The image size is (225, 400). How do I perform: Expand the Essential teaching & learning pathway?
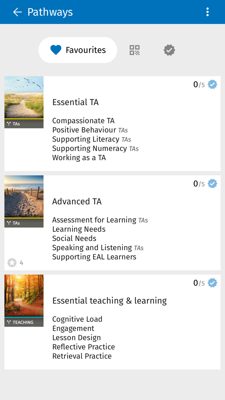pos(109,300)
